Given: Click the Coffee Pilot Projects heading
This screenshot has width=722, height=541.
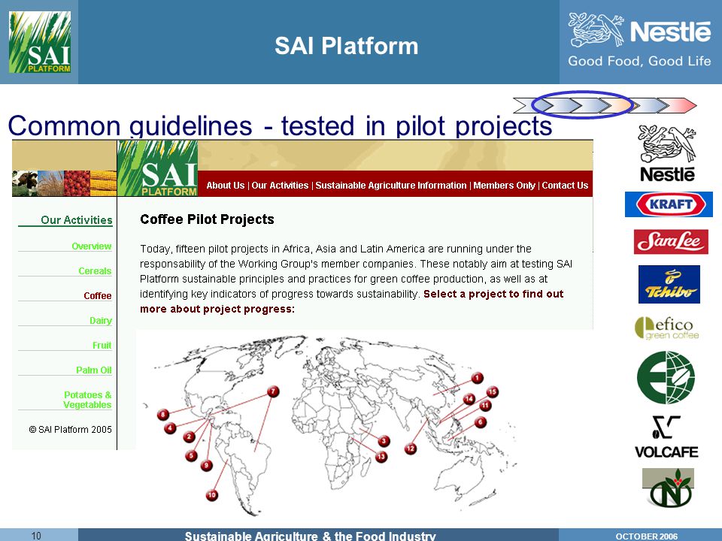Looking at the screenshot, I should 208,219.
